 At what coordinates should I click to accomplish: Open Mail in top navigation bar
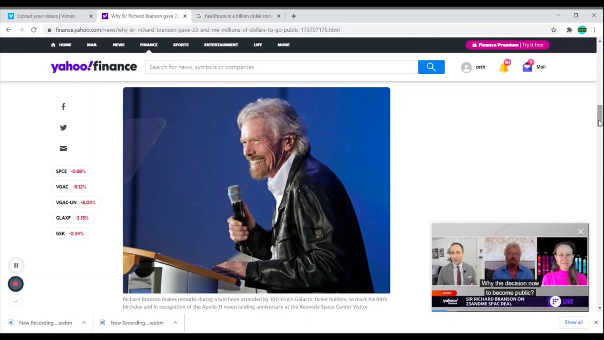[92, 45]
